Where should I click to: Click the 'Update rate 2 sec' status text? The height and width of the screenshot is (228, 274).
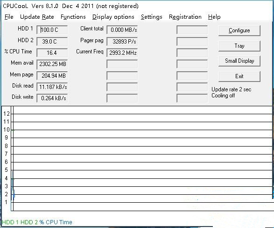tap(232, 89)
